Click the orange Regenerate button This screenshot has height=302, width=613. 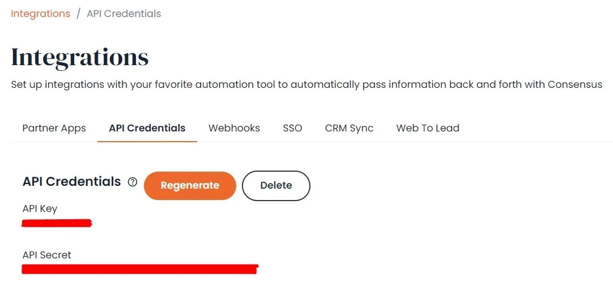pyautogui.click(x=190, y=185)
